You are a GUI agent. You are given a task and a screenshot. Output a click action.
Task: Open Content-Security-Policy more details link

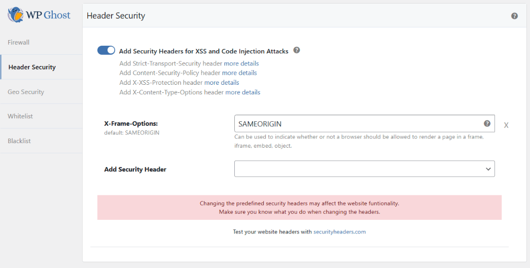(239, 73)
